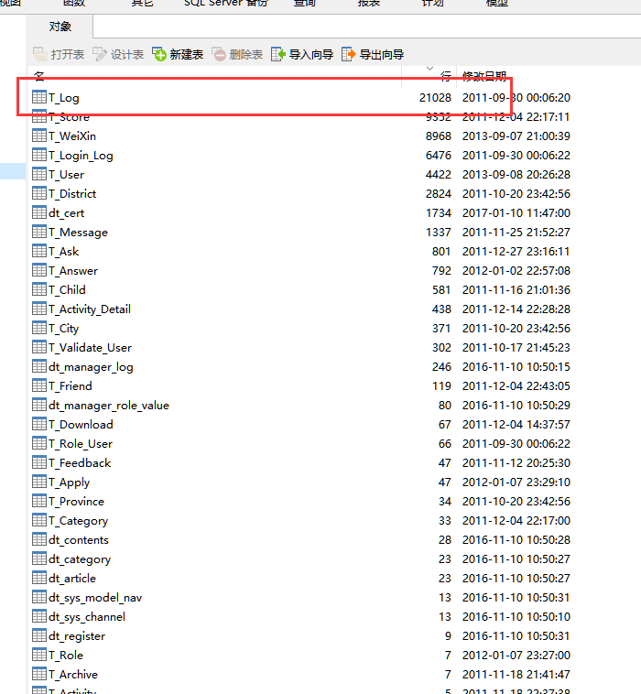The width and height of the screenshot is (641, 694).
Task: Select the dt_sys_channel table
Action: [x=87, y=616]
